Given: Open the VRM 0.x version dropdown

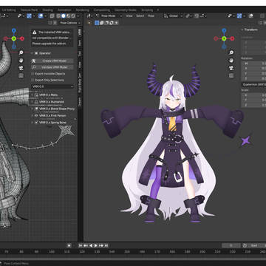Looking at the screenshot, I should (x=52, y=86).
